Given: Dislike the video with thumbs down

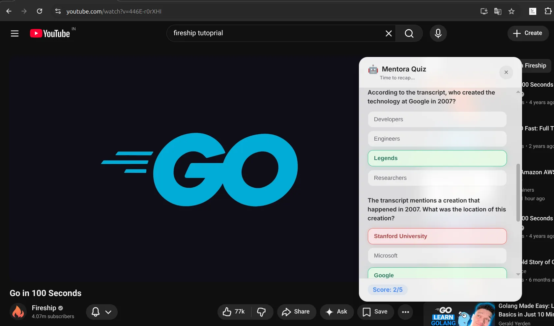Looking at the screenshot, I should pyautogui.click(x=262, y=312).
